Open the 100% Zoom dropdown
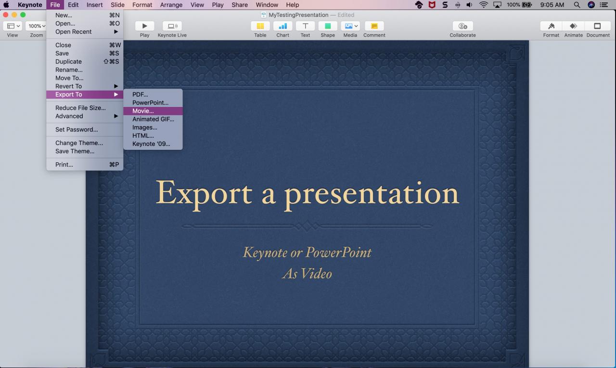Image resolution: width=616 pixels, height=368 pixels. (x=37, y=26)
